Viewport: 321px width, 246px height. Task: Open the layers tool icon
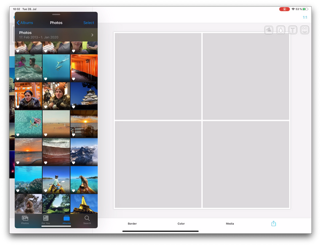[x=269, y=30]
